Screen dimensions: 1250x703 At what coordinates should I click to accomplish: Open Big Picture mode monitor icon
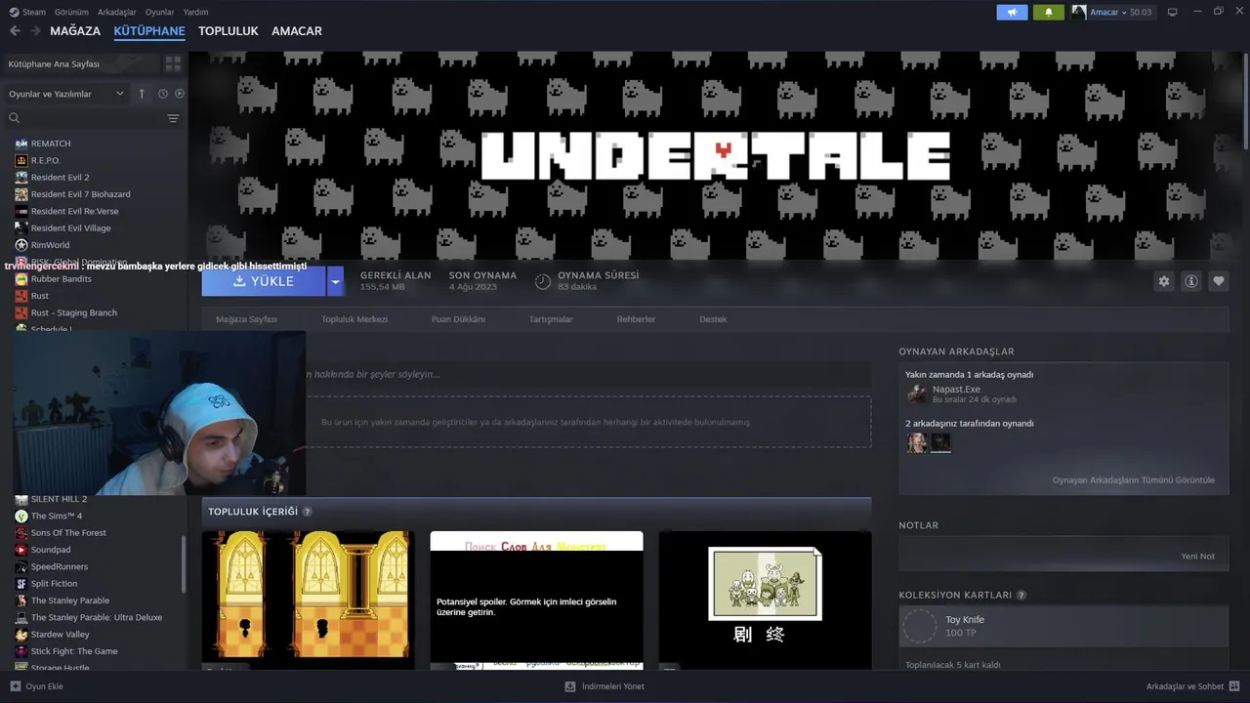click(x=1173, y=12)
